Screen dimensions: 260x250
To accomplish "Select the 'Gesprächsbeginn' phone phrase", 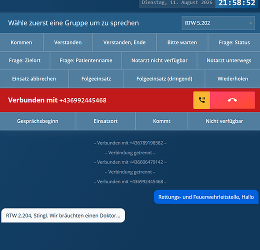I will [37, 121].
